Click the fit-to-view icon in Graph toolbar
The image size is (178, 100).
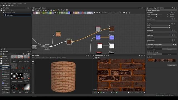[x=33, y=10]
